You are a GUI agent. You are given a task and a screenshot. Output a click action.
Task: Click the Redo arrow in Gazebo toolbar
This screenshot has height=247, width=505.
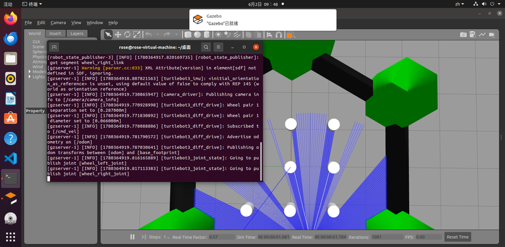[167, 35]
